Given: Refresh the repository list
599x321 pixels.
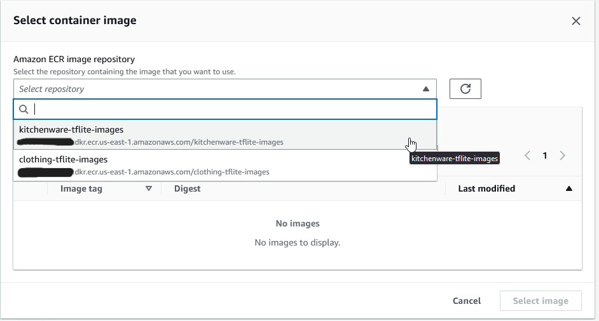Looking at the screenshot, I should [465, 89].
